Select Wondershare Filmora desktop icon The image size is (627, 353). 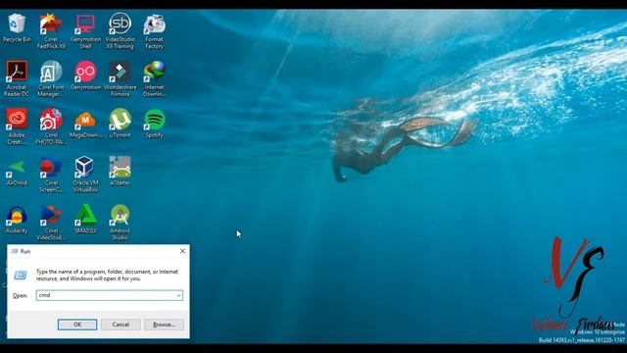coord(120,78)
